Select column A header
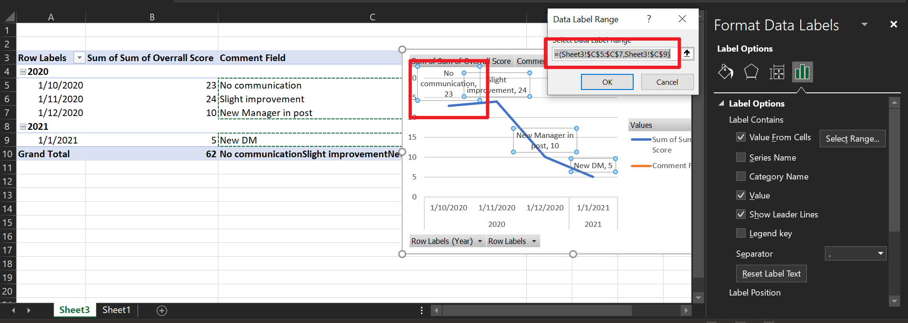 [x=51, y=17]
